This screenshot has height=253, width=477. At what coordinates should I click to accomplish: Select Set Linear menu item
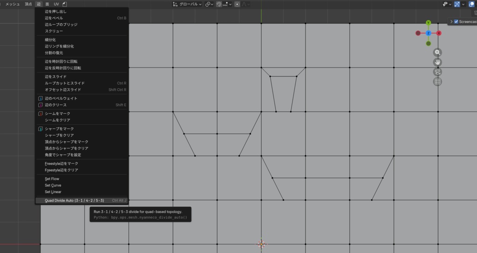82,192
